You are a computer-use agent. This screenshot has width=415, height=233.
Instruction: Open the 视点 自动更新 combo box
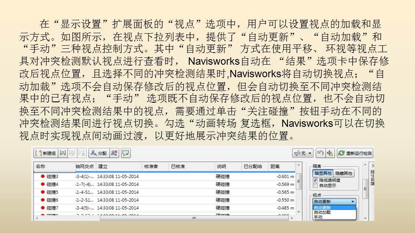point(334,202)
